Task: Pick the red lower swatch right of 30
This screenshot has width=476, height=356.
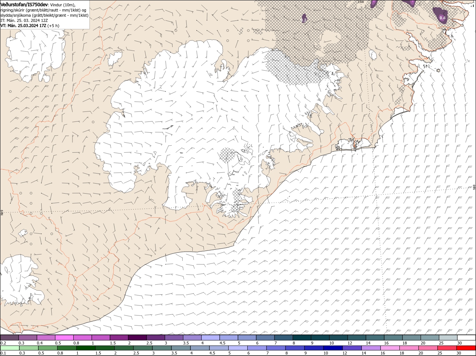Action: (x=466, y=348)
